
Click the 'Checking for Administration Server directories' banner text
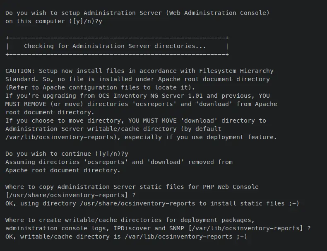(x=115, y=46)
